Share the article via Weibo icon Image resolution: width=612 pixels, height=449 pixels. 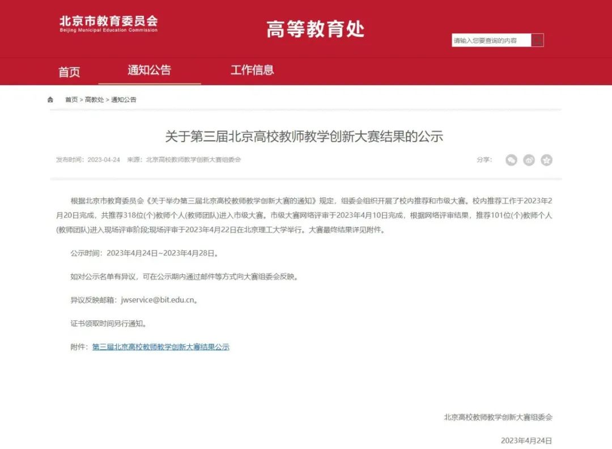pyautogui.click(x=529, y=160)
